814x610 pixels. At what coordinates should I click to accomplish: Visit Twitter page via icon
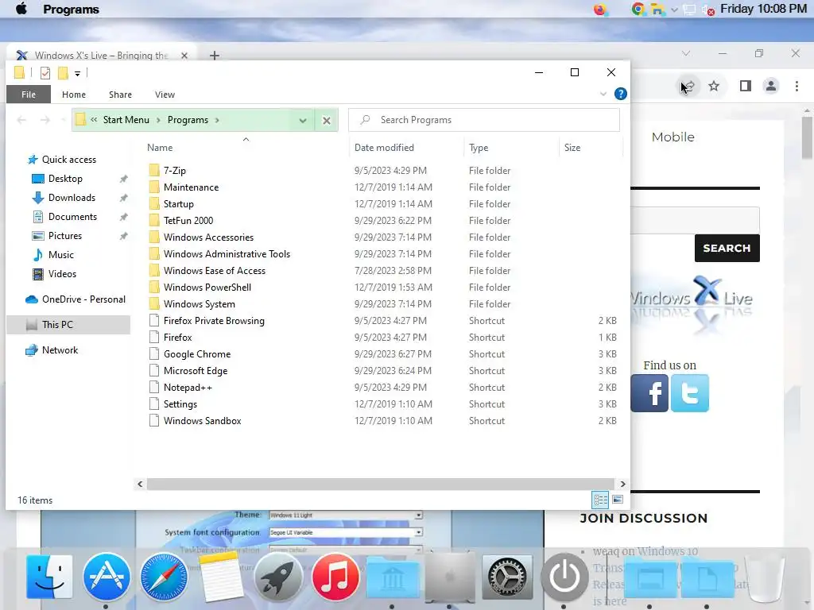point(689,393)
